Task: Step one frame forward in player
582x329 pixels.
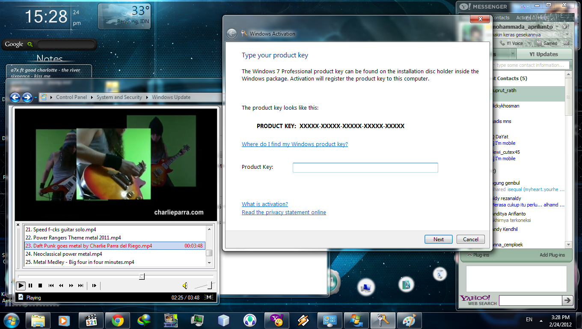Action: click(x=94, y=285)
